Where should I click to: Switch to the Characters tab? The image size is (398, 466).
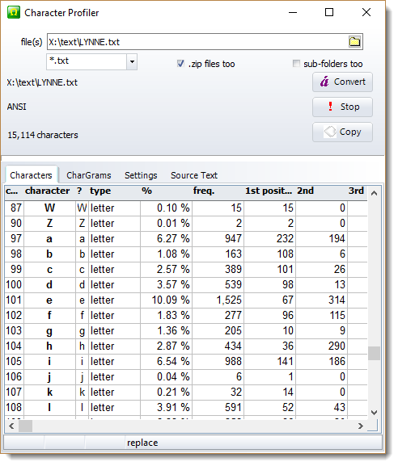click(31, 175)
